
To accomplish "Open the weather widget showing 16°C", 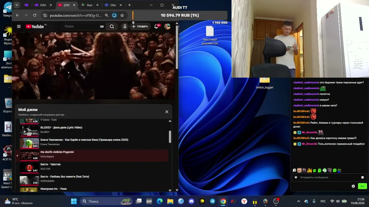I will click(x=18, y=201).
